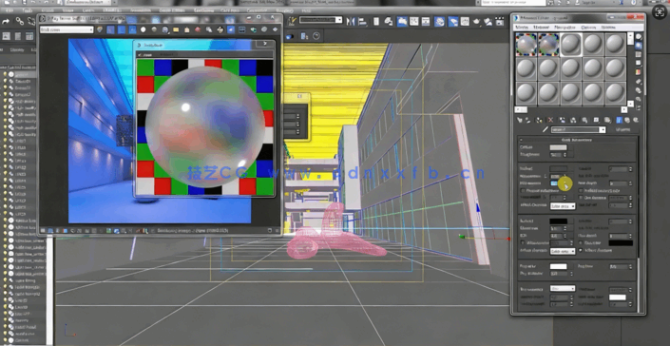
Task: Open refraction Affect channels dropdown
Action: point(563,251)
